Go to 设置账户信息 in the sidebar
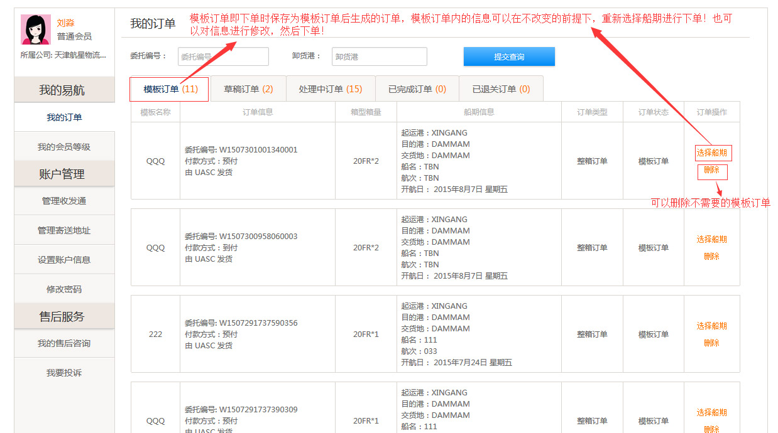Image resolution: width=778 pixels, height=433 pixels. 64,260
